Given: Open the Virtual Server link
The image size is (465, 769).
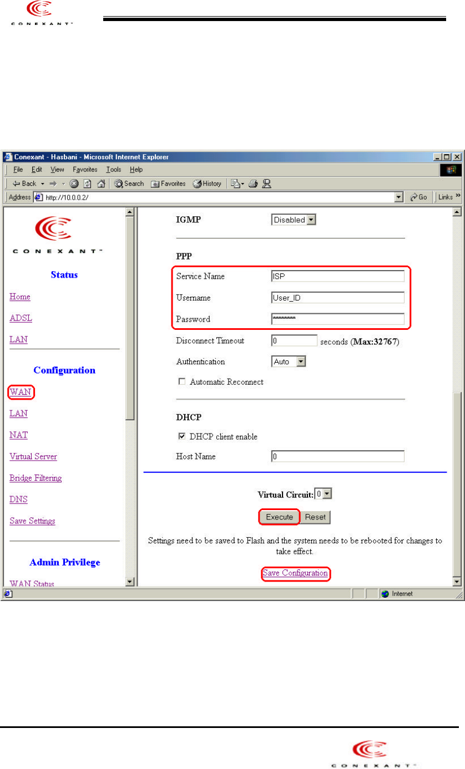Looking at the screenshot, I should [33, 456].
